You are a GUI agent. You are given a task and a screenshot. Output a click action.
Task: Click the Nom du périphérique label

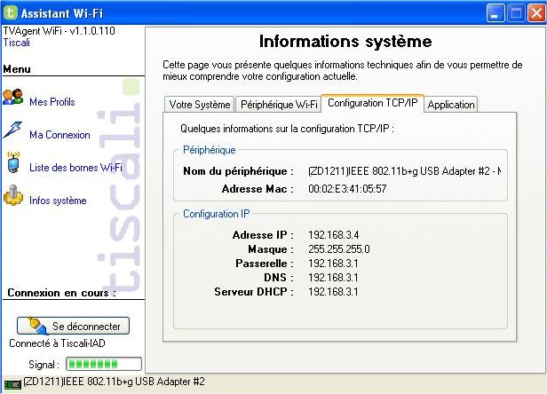point(238,171)
